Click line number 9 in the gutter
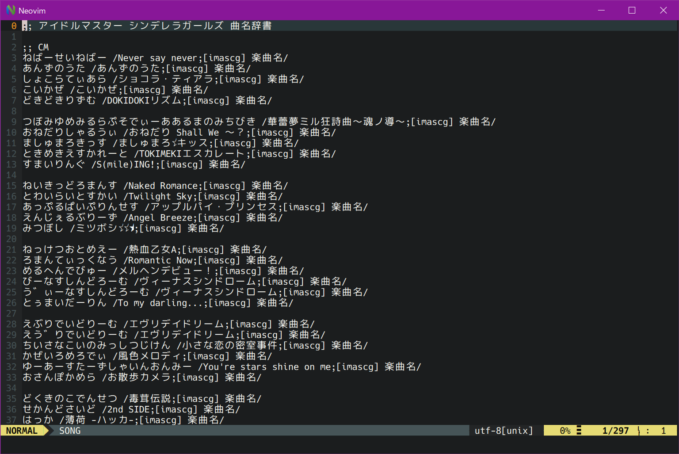The height and width of the screenshot is (454, 679). (14, 122)
